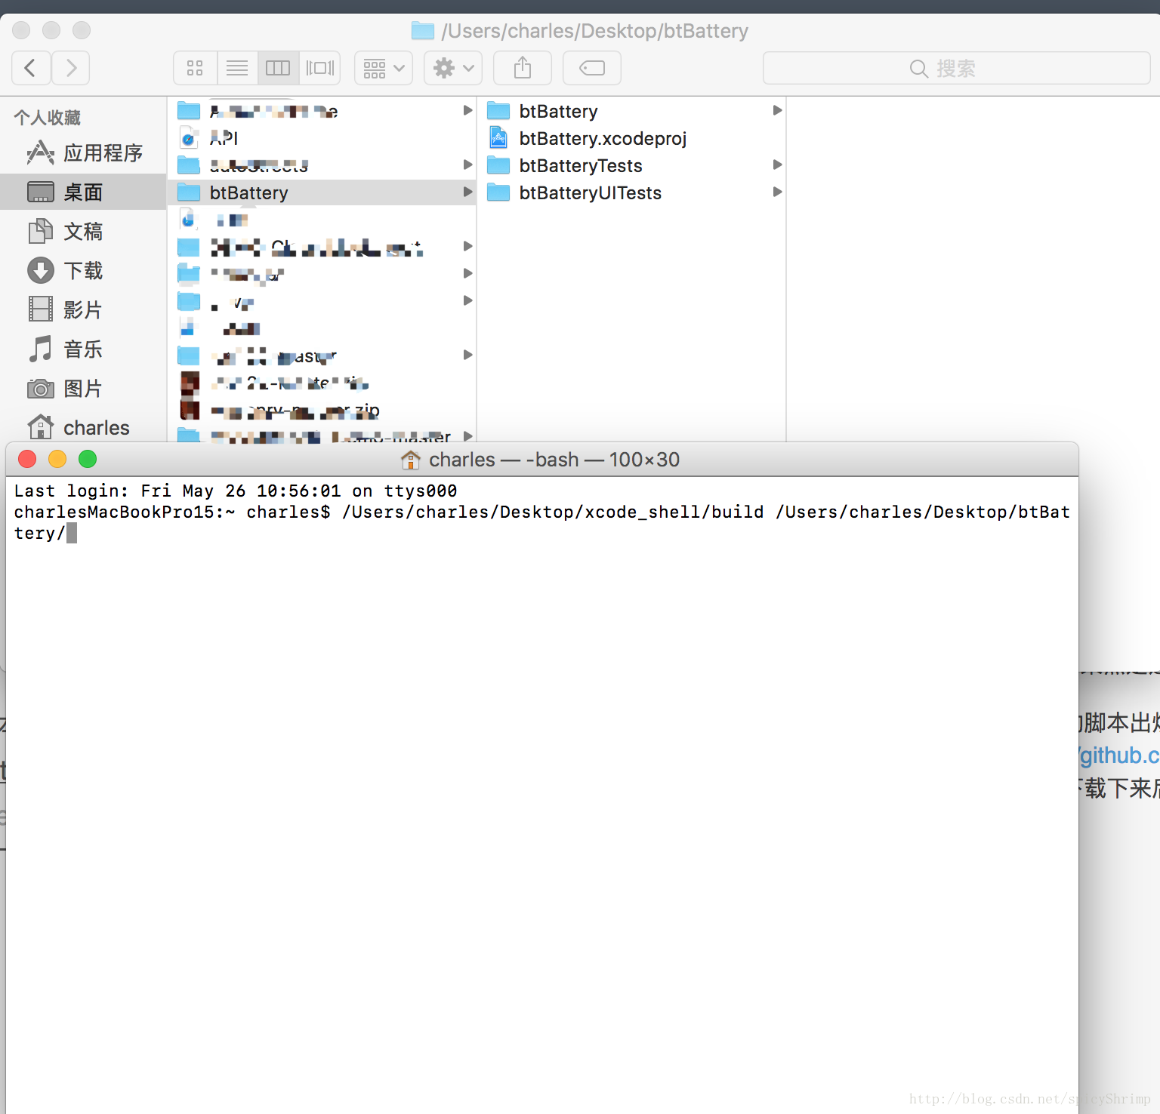
Task: Zoom the Terminal window with green button
Action: pyautogui.click(x=88, y=459)
